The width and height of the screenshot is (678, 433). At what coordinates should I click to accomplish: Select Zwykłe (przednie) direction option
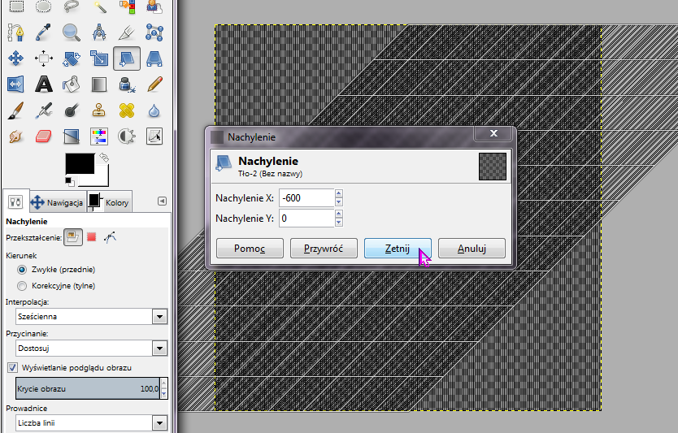pos(22,270)
